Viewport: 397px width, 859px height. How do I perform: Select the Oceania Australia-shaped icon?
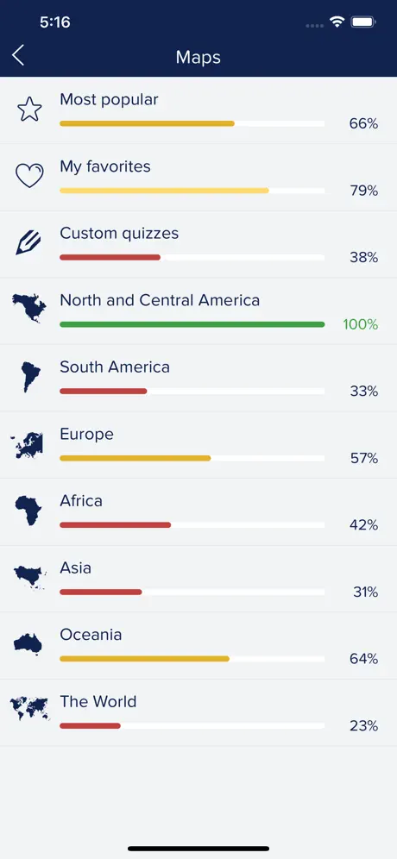[x=28, y=643]
